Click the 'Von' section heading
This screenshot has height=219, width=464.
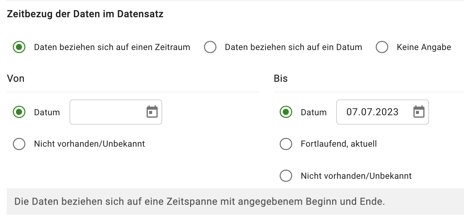pos(16,78)
